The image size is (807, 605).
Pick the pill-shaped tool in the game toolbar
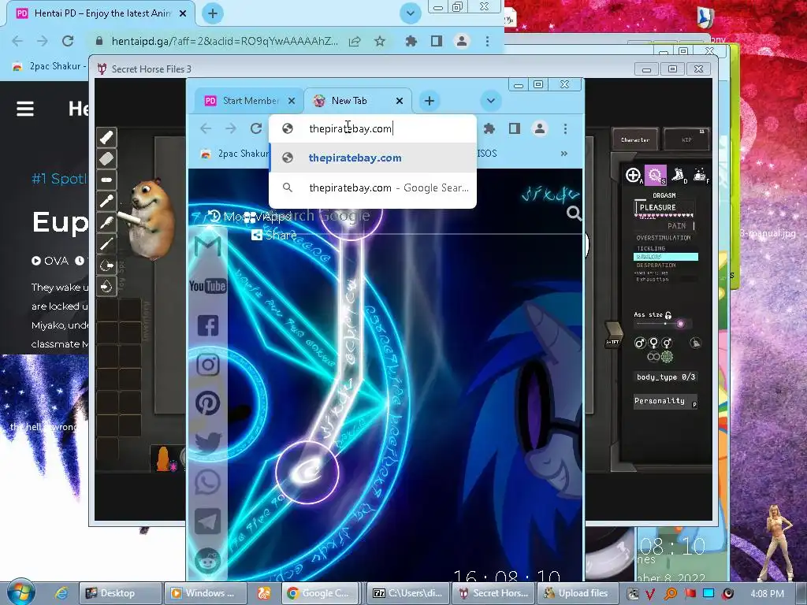[x=106, y=180]
